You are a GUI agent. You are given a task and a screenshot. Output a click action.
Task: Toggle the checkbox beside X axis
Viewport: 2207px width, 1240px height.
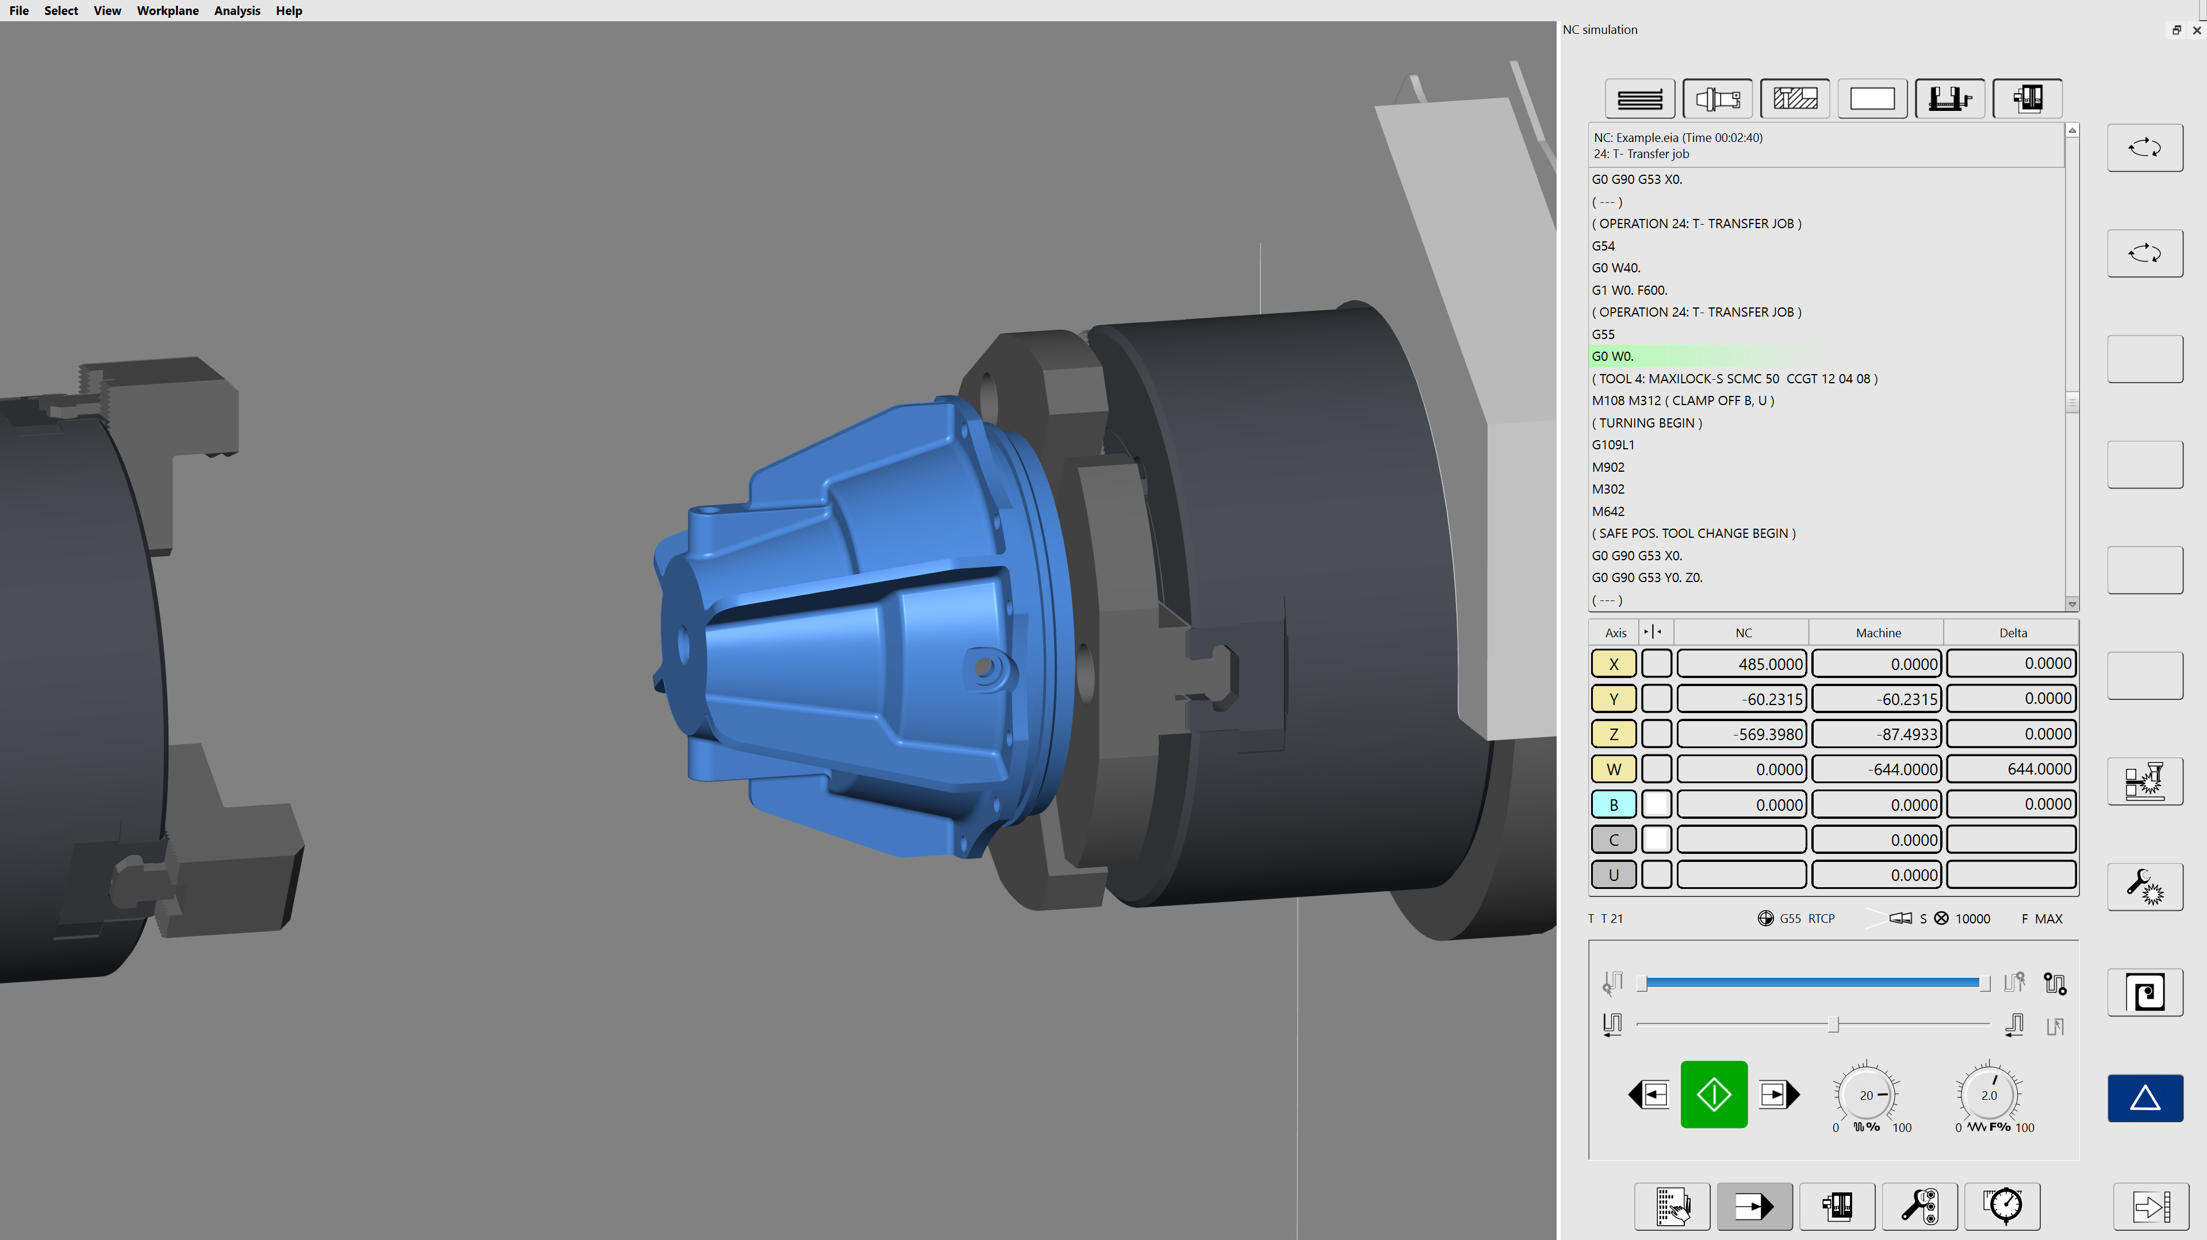[1656, 664]
